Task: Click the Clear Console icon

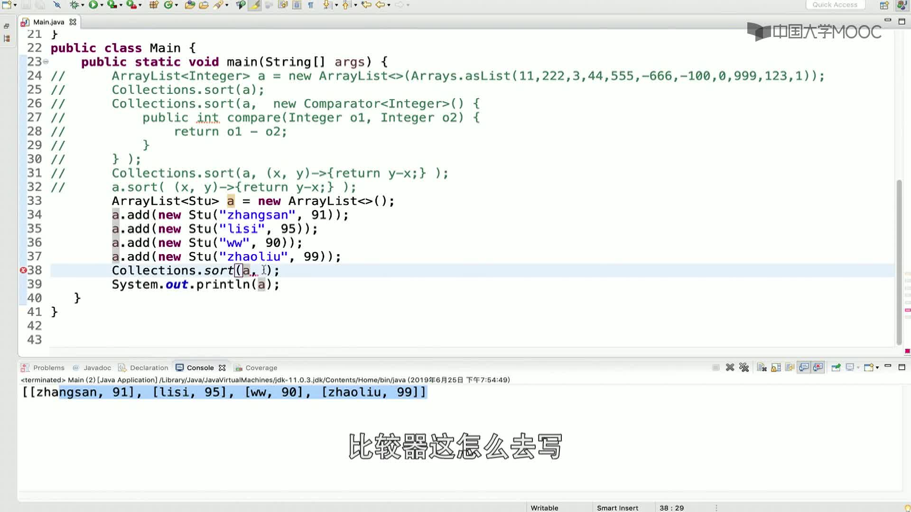Action: [762, 367]
